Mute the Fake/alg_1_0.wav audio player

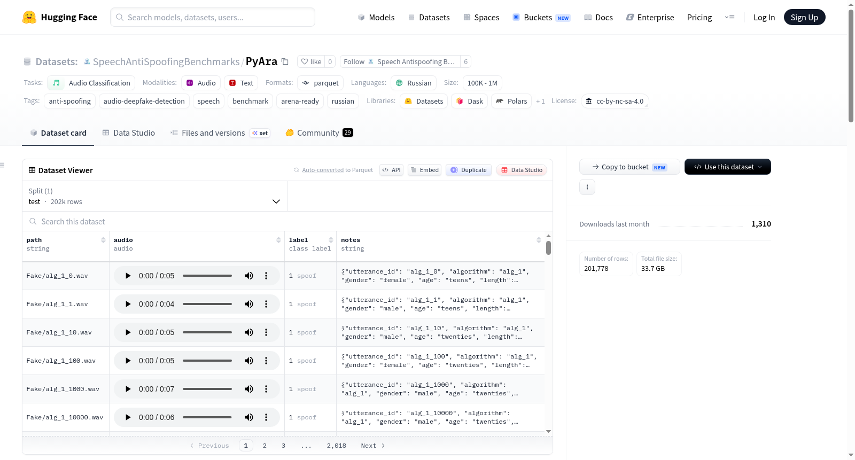click(249, 276)
